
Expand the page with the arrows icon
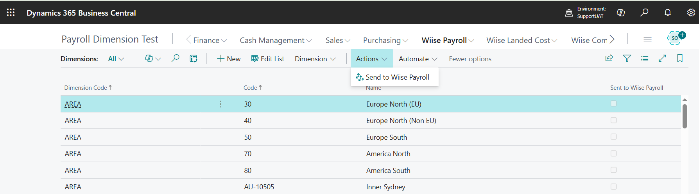tap(662, 58)
